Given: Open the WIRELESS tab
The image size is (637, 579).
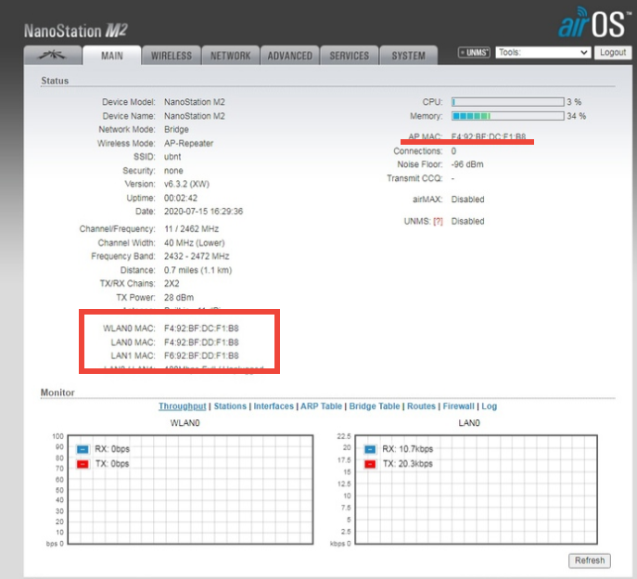Looking at the screenshot, I should tap(172, 56).
